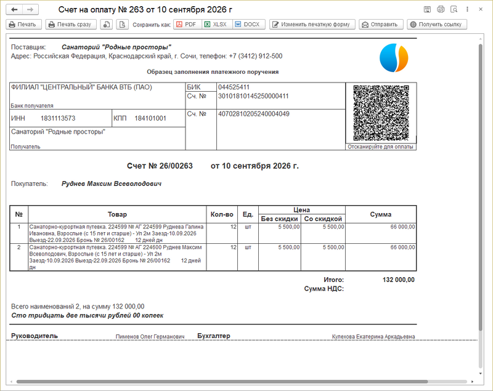Go forward with the right arrow button
The width and height of the screenshot is (493, 391).
[30, 10]
